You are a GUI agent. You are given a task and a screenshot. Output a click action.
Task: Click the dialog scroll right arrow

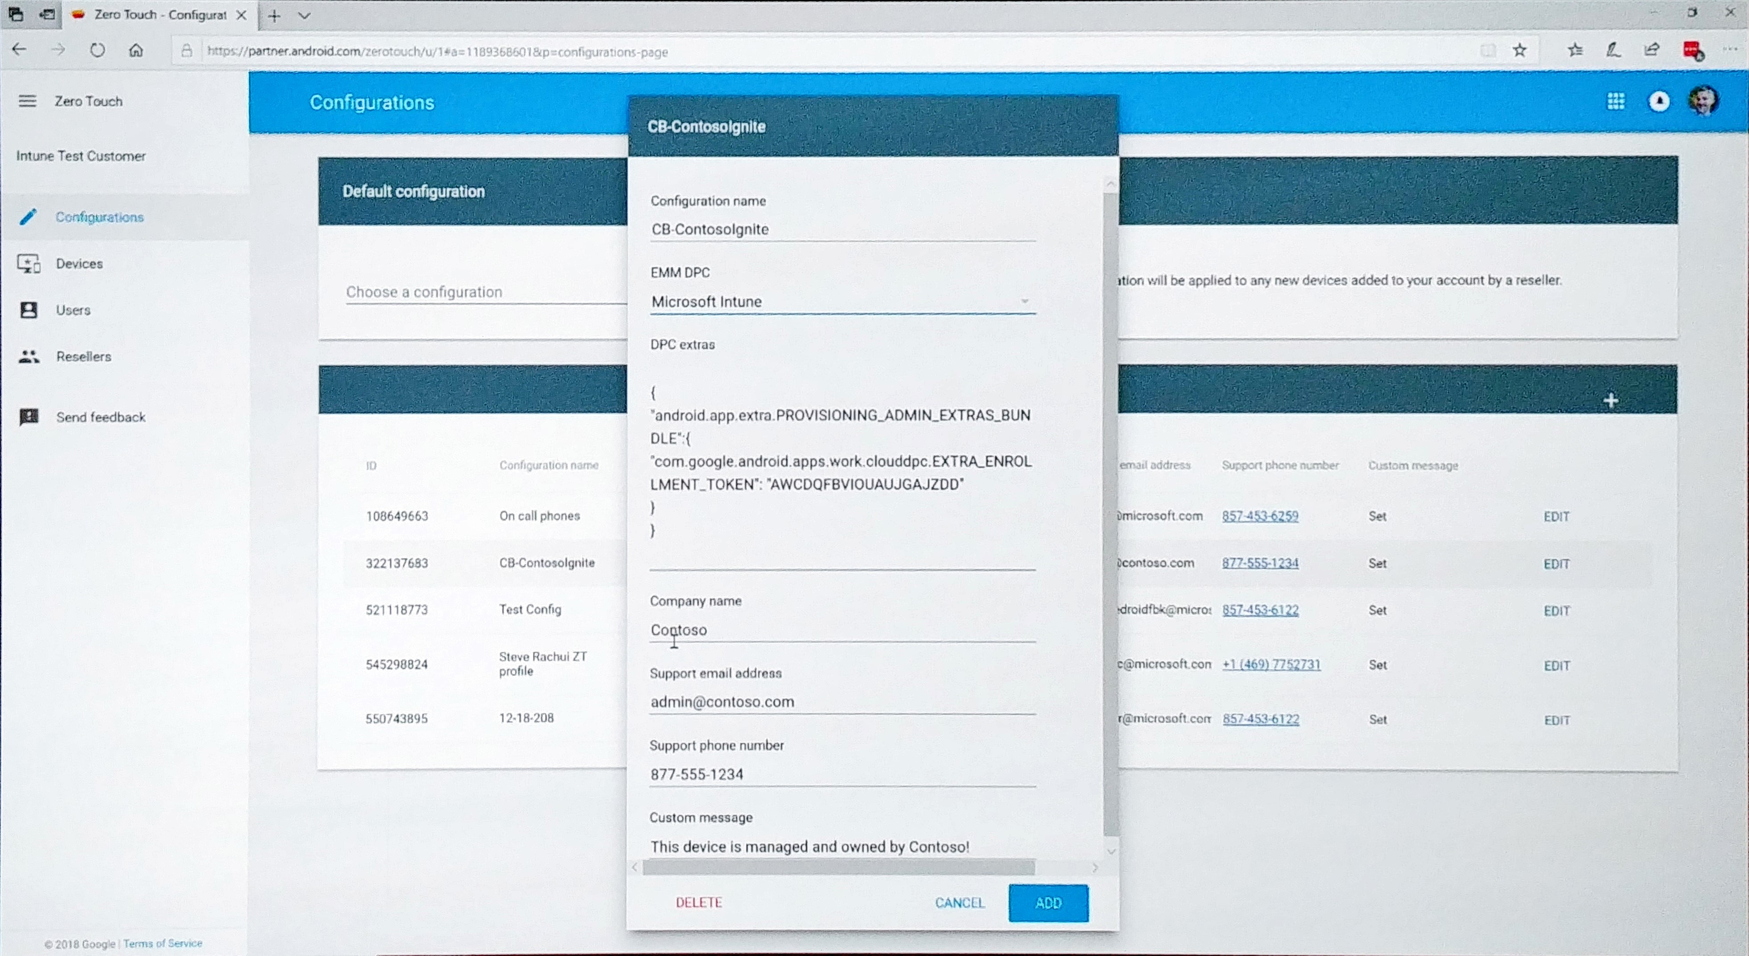coord(1095,867)
